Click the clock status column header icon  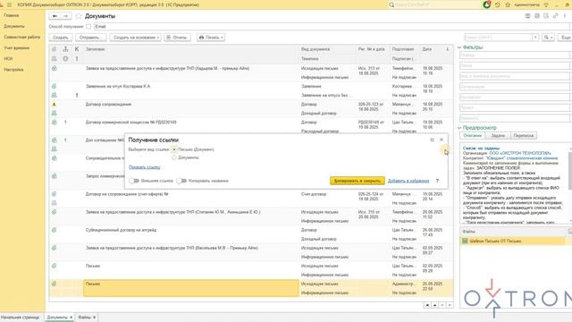click(x=65, y=58)
